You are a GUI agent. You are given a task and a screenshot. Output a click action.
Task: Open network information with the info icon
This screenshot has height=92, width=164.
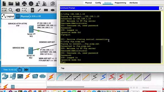31,4
